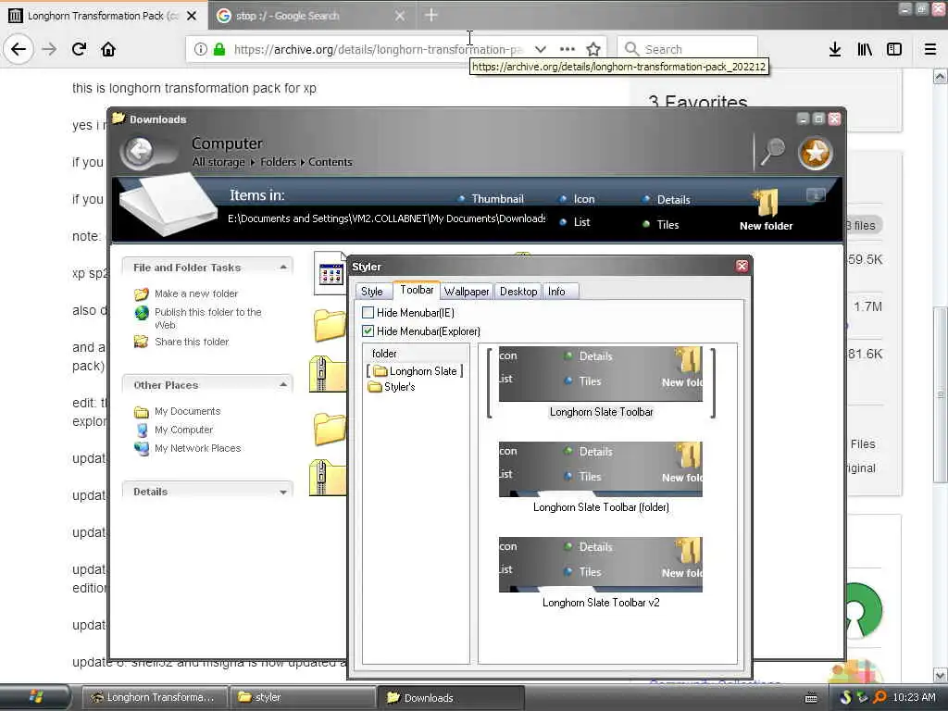
Task: Uncheck Hide Menubar(Explorer) checkbox
Action: 368,331
